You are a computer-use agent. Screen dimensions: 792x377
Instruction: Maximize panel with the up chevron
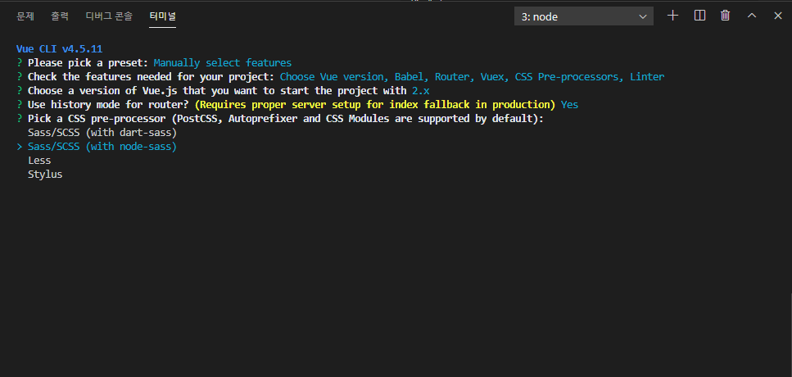click(752, 16)
